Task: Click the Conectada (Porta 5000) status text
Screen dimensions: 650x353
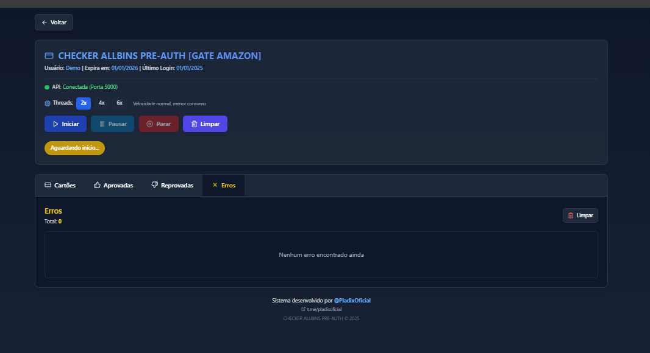Action: [90, 87]
